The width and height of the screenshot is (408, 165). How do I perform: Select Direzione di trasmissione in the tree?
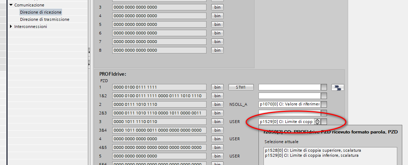(44, 19)
